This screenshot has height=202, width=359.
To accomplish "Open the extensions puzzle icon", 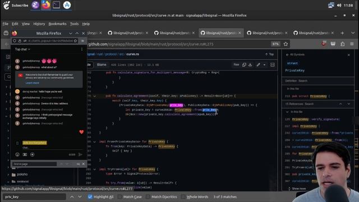I will [x=343, y=44].
